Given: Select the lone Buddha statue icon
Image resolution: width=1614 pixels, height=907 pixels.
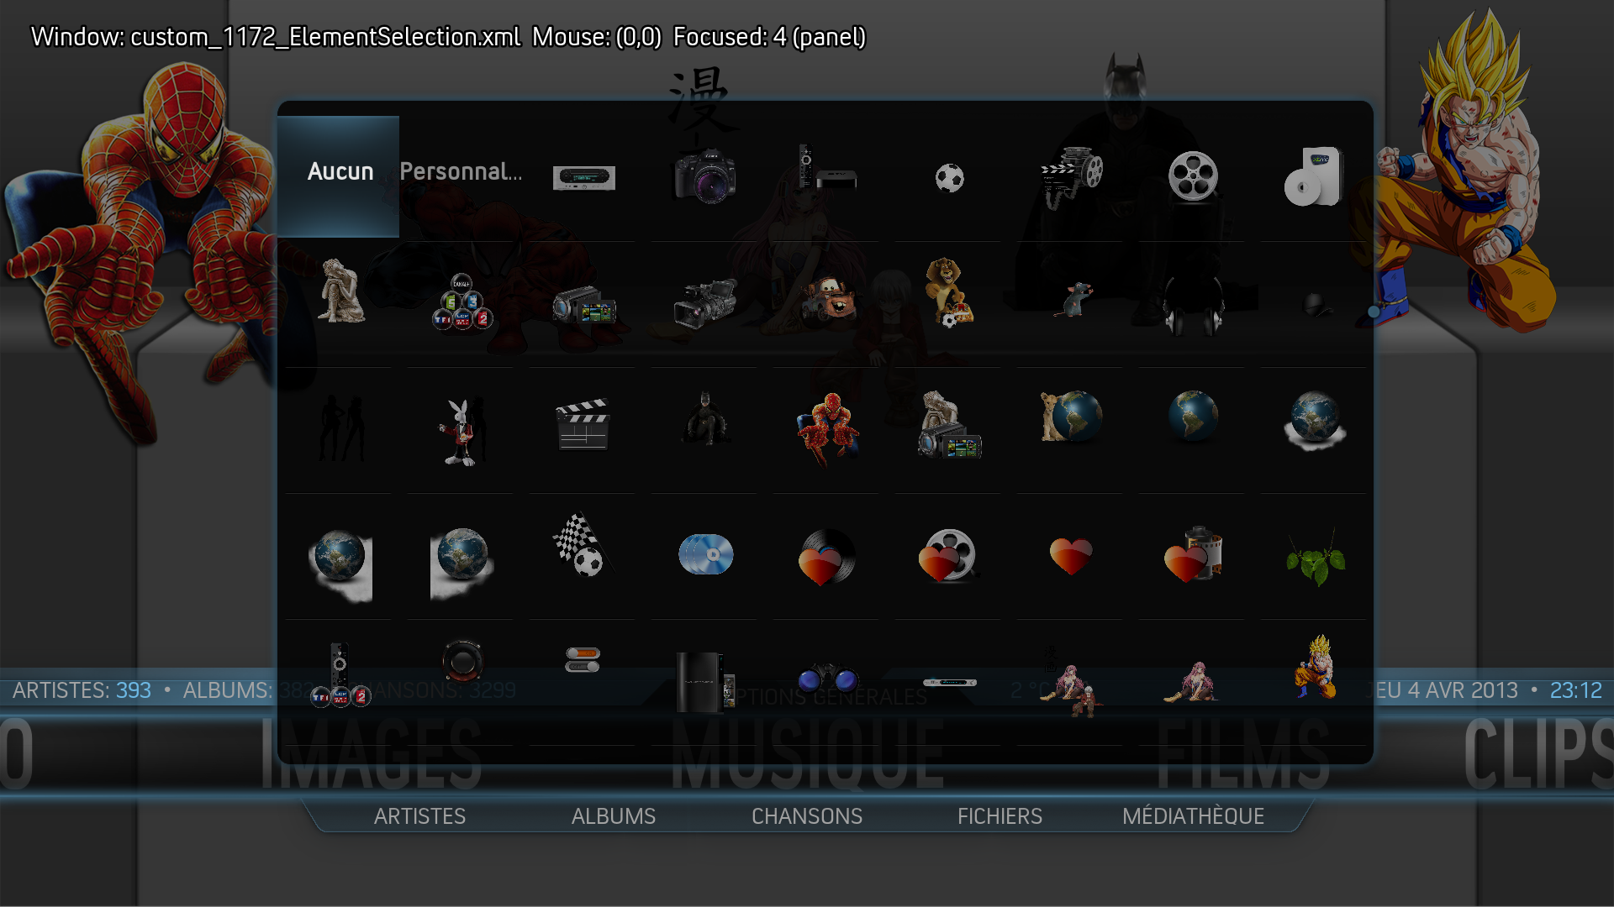Looking at the screenshot, I should tap(340, 291).
